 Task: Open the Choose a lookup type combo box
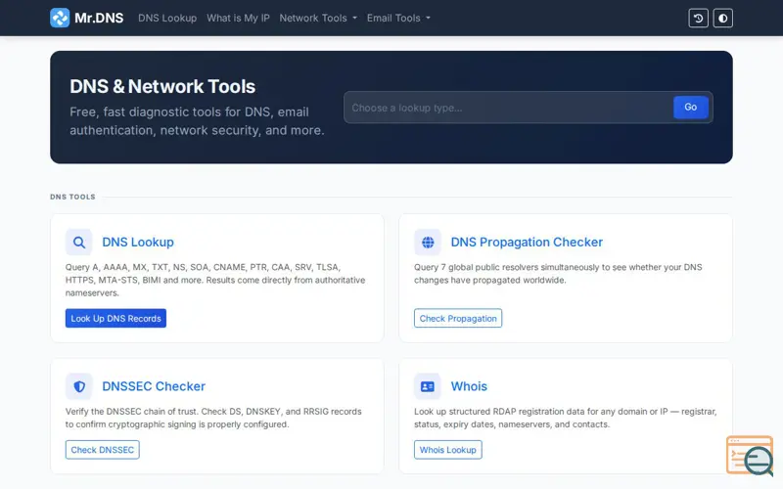click(x=508, y=108)
